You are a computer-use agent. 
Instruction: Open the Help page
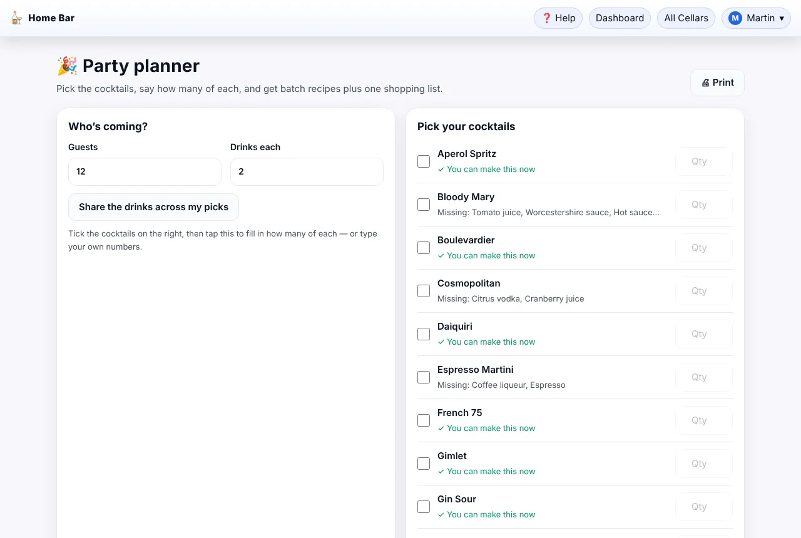coord(558,18)
